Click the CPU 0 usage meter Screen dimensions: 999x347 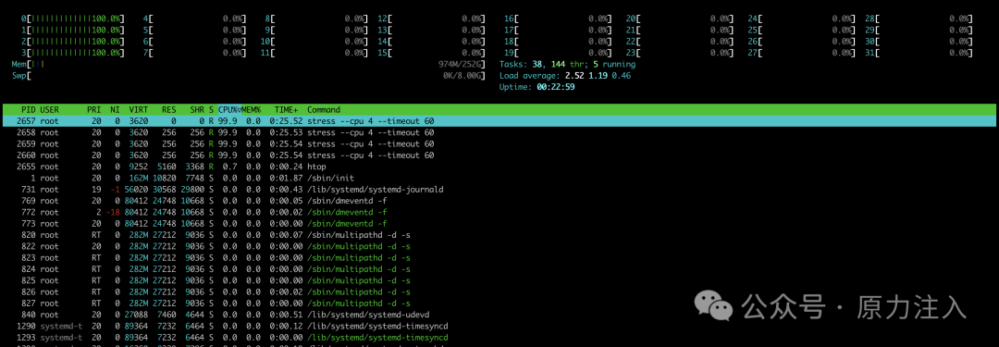[x=73, y=19]
